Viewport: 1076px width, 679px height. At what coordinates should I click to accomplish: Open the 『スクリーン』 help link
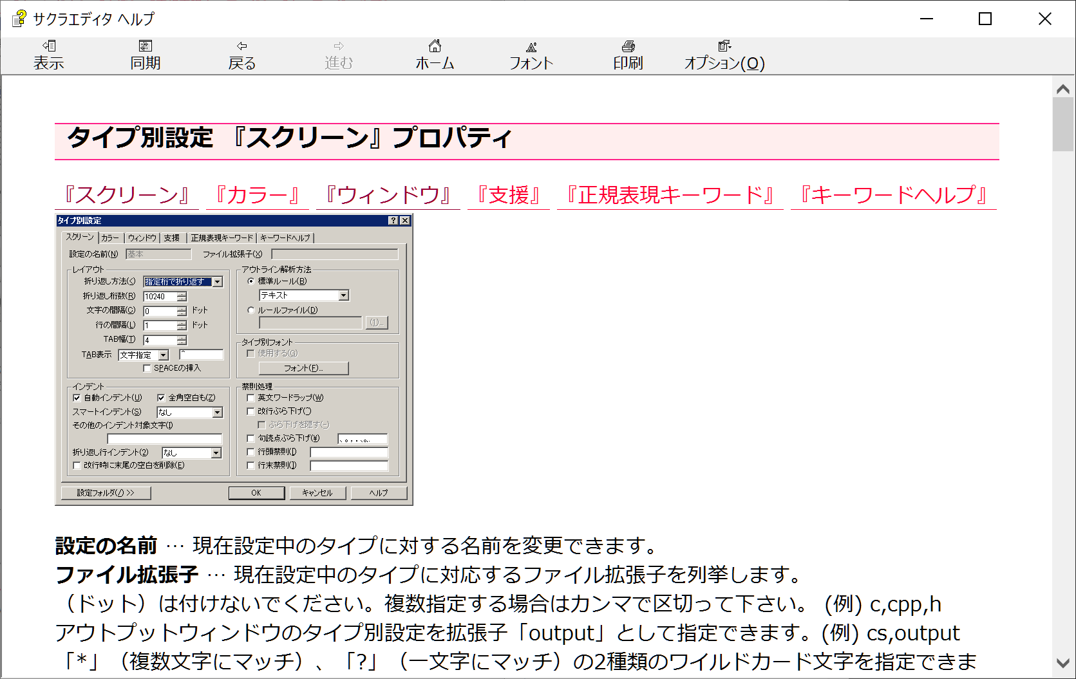pos(127,195)
